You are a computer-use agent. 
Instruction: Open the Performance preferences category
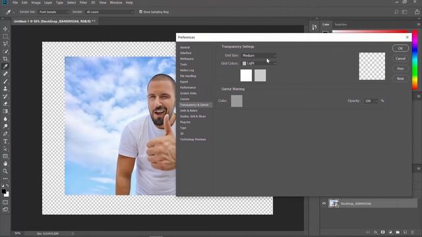pyautogui.click(x=188, y=88)
